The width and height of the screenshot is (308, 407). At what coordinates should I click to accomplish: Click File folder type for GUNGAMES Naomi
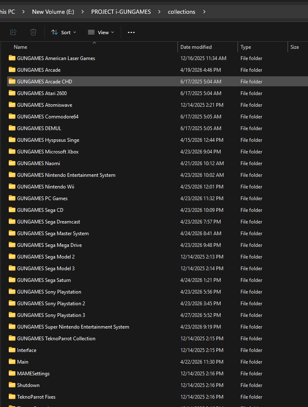tap(251, 163)
